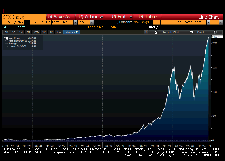
Task: Click the Last Price 2127.83 header text
Action: coord(102,27)
